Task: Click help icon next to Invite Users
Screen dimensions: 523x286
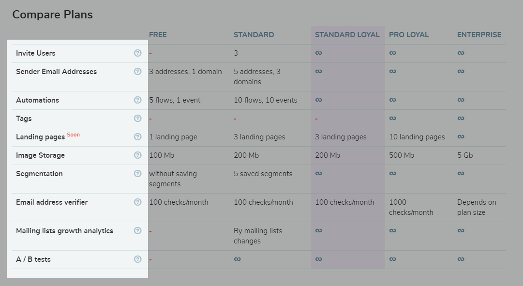Action: pos(137,53)
